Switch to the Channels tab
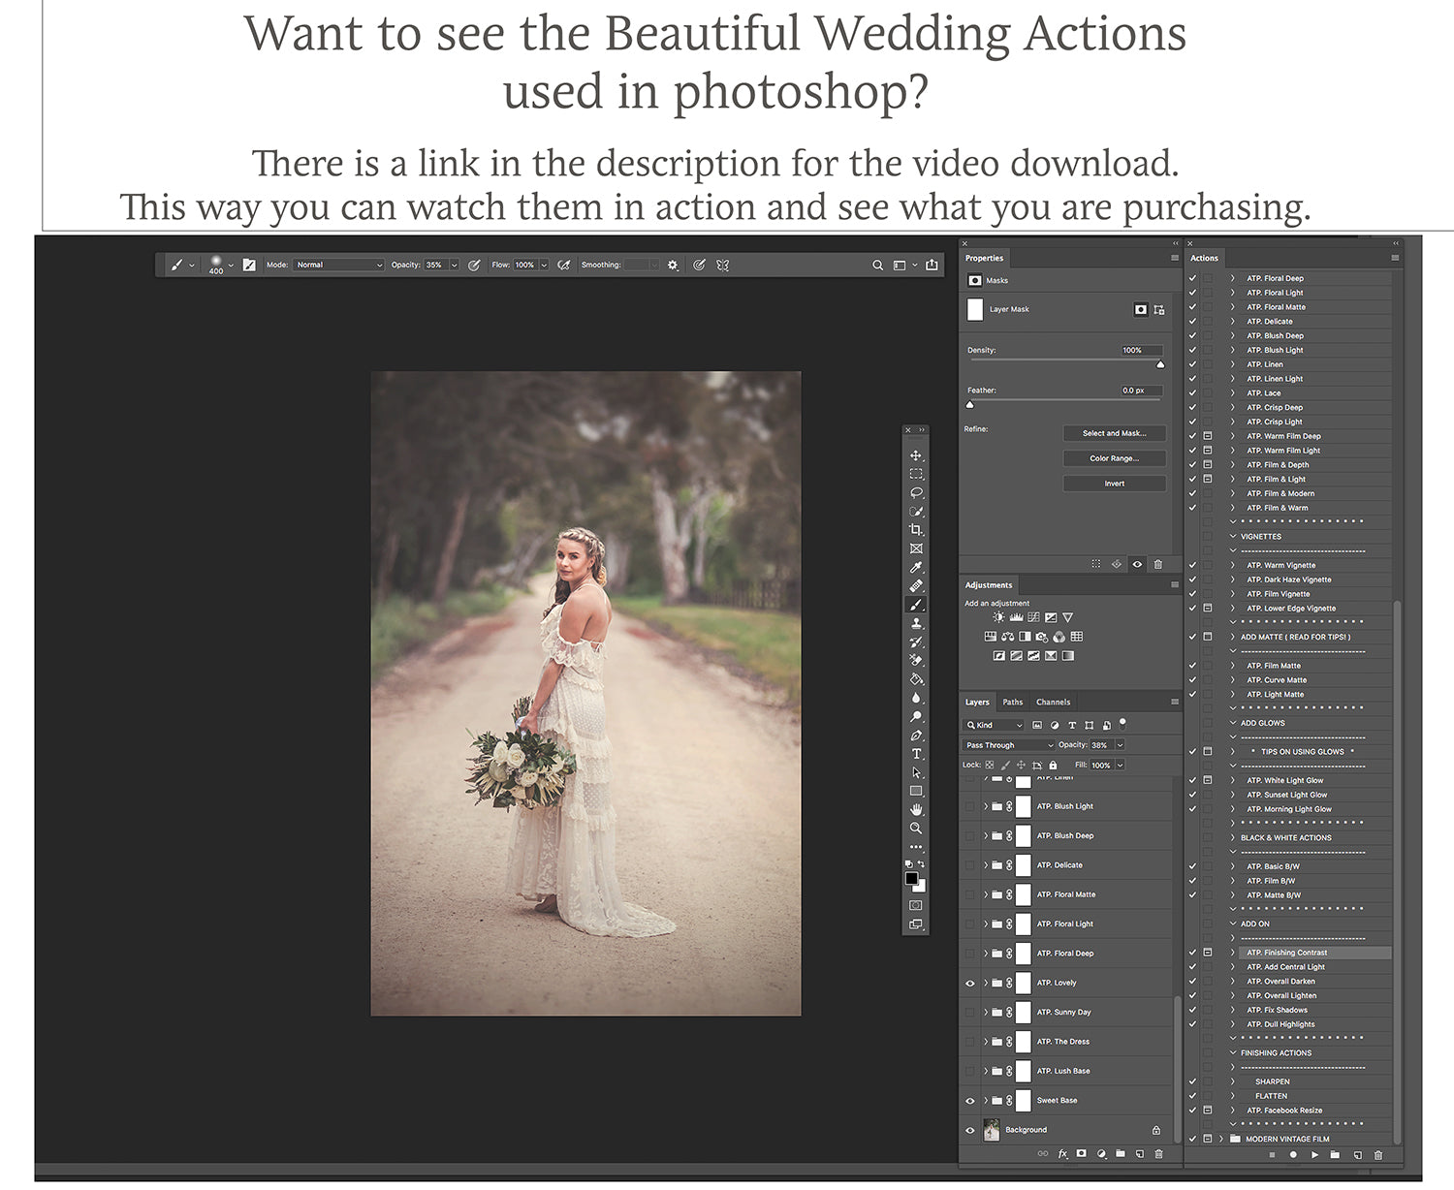 pyautogui.click(x=1053, y=702)
